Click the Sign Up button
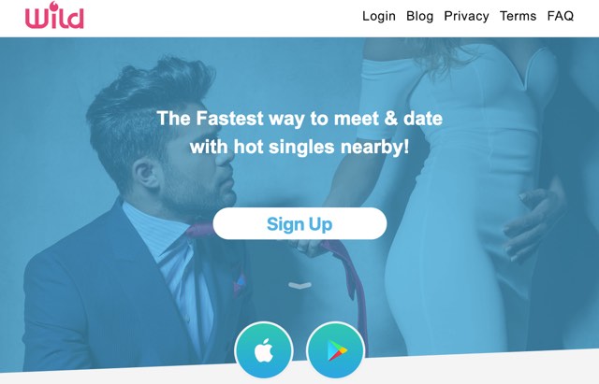599x384 pixels. click(x=299, y=223)
